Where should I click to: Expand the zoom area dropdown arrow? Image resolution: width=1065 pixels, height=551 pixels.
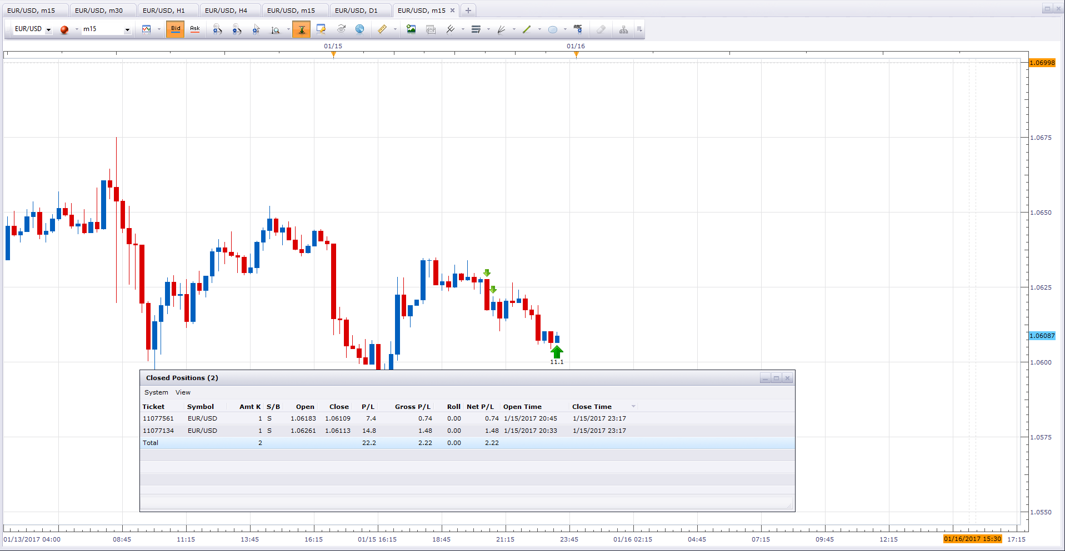[288, 29]
